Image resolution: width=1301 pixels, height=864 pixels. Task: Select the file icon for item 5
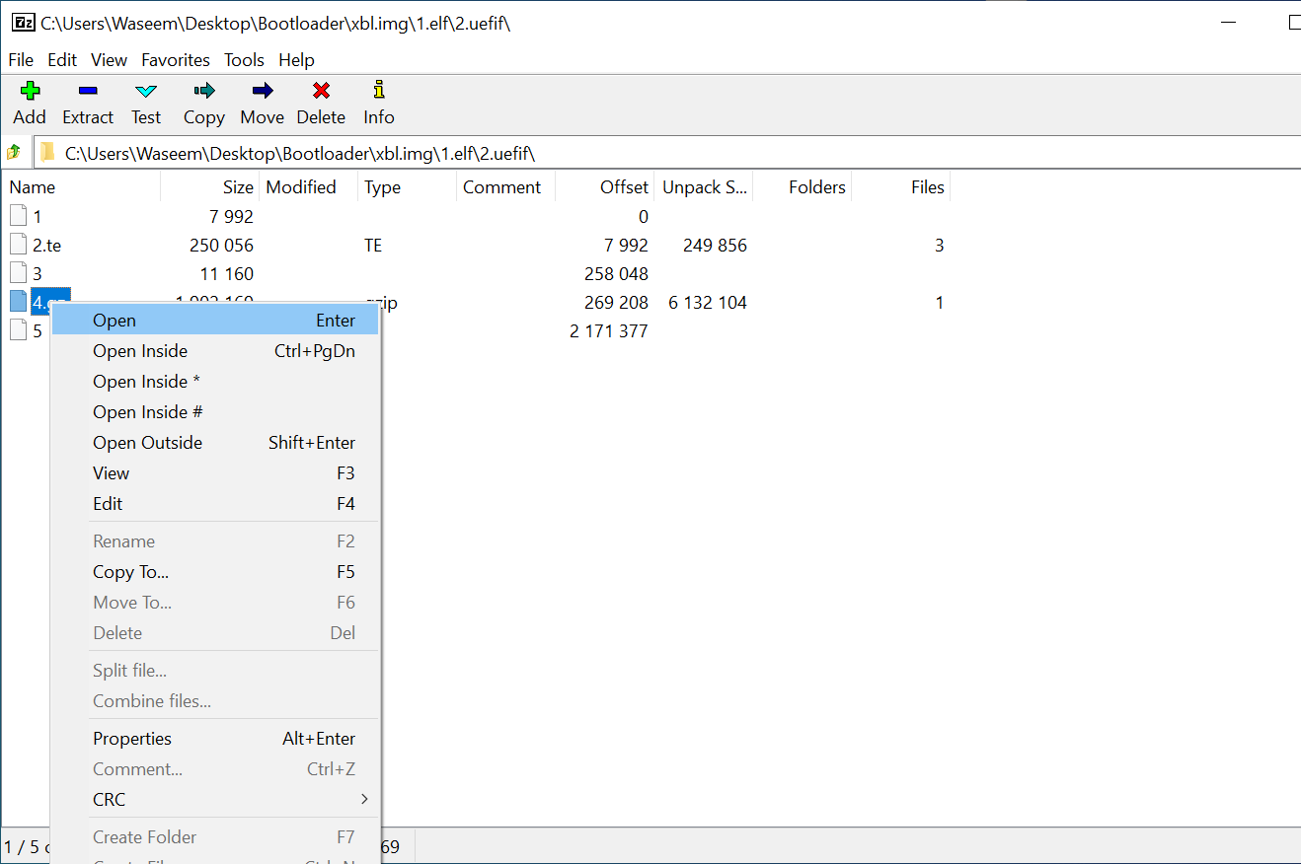point(18,330)
